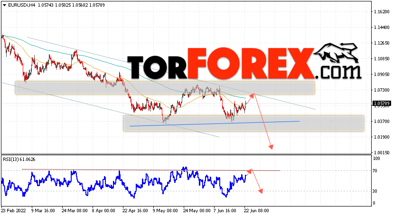
Task: Click the 1.09050 price axis label
Action: 382,75
